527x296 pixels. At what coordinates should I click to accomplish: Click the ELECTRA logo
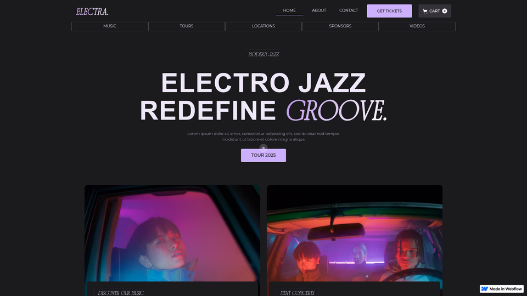point(92,12)
